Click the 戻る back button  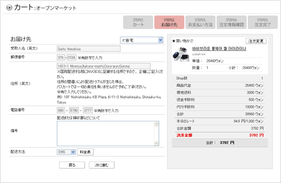(x=72, y=165)
